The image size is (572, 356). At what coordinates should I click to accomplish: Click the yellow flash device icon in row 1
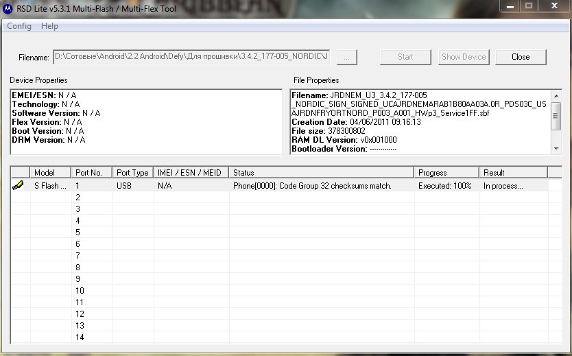pyautogui.click(x=18, y=185)
